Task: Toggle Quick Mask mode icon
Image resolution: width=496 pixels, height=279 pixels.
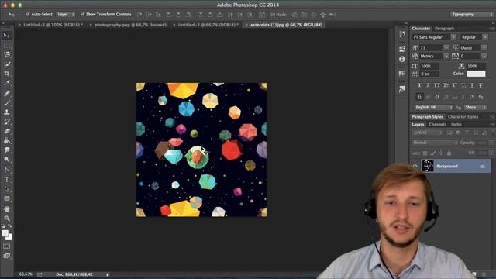Action: pos(7,246)
